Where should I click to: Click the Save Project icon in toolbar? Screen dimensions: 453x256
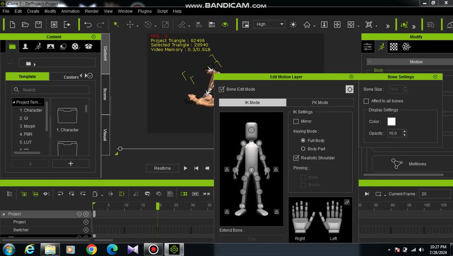(38, 24)
